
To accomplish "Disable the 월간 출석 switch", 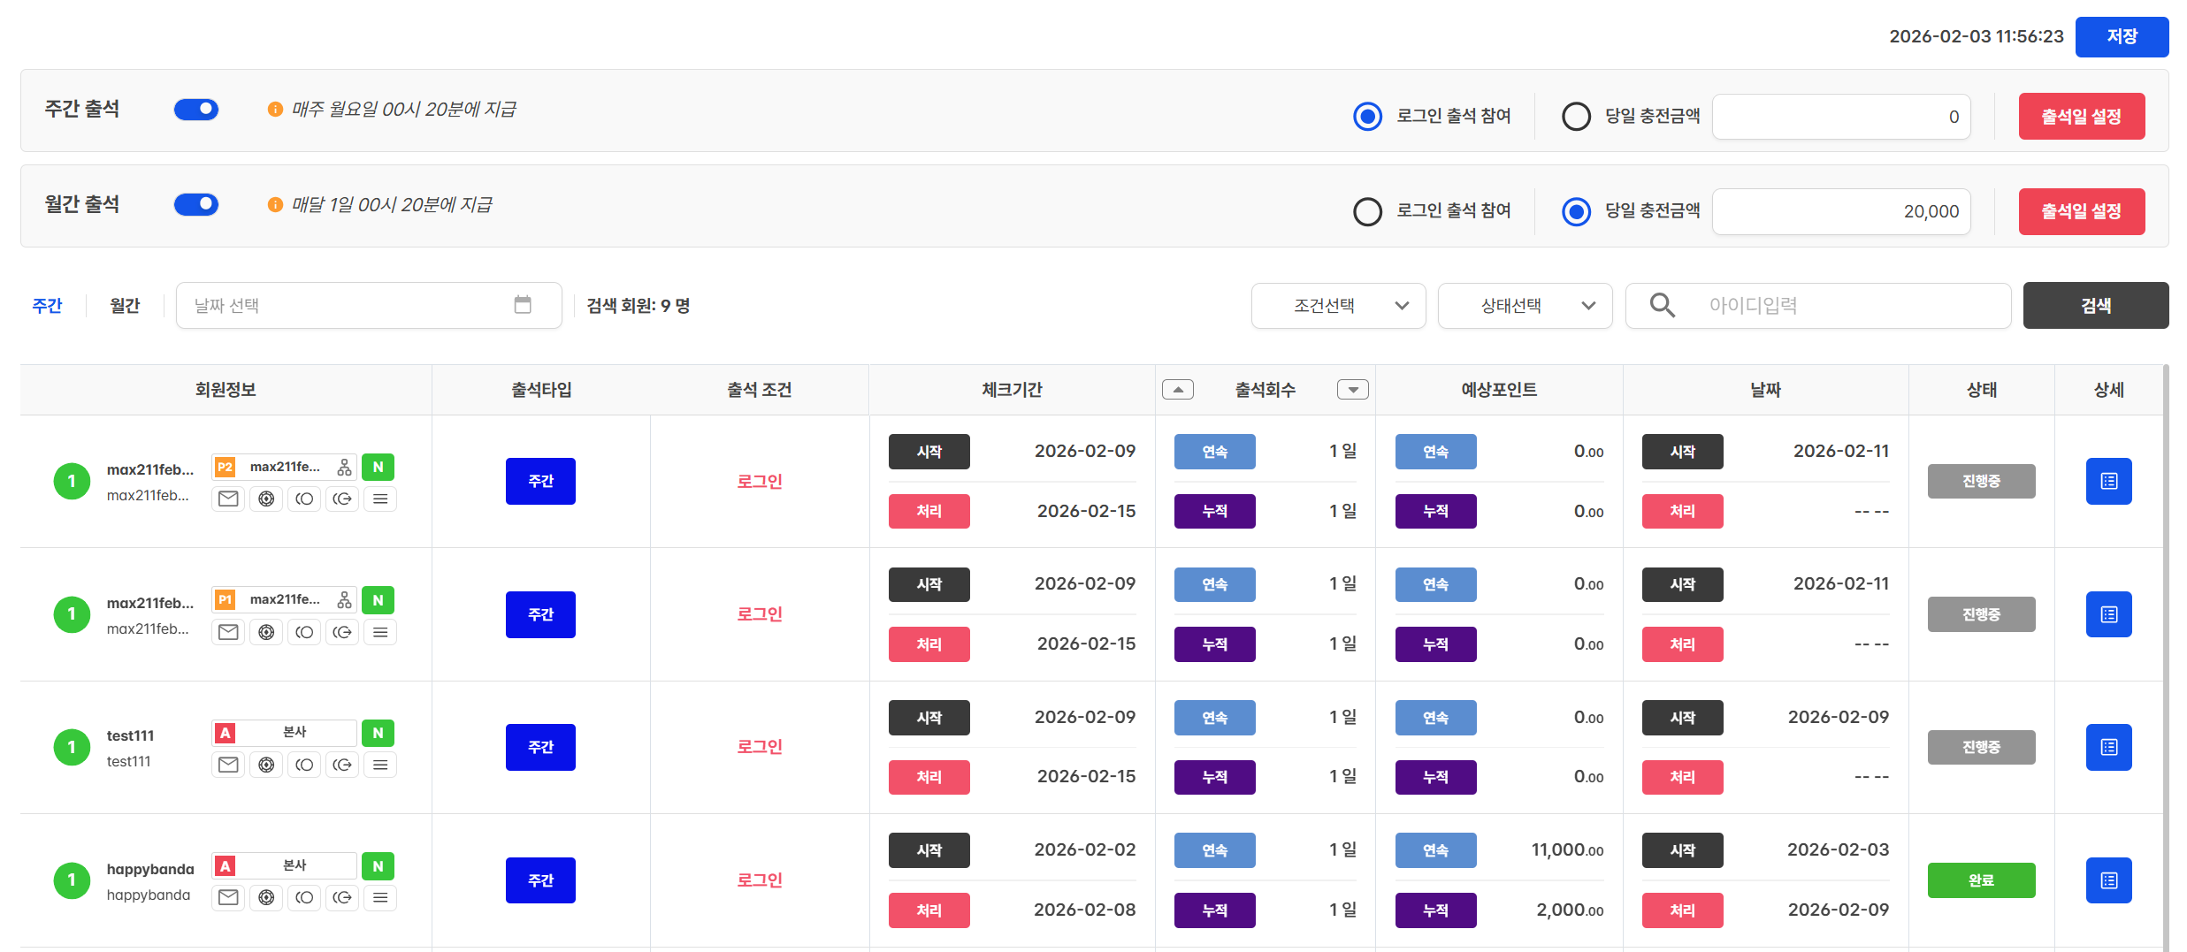I will 196,205.
